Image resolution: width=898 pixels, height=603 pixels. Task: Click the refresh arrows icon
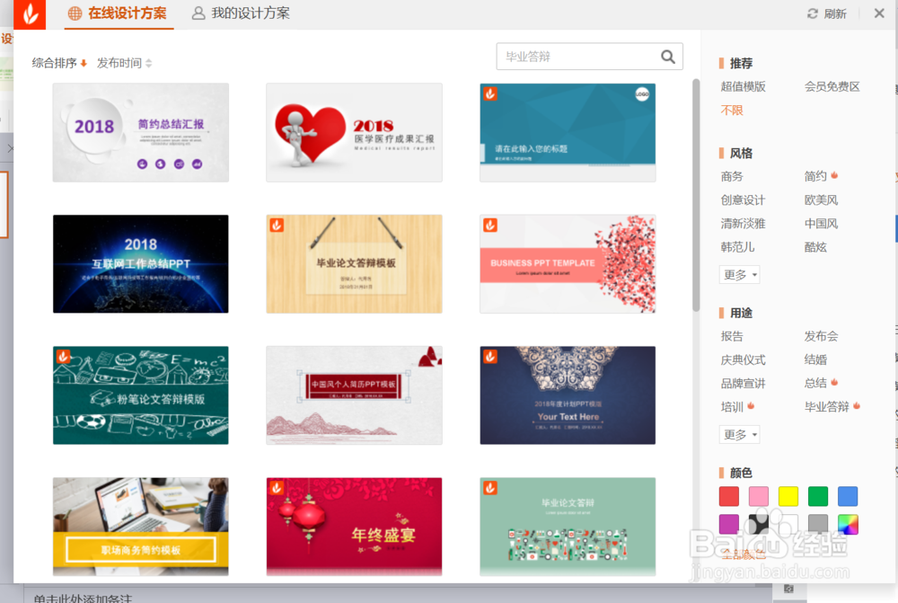812,13
